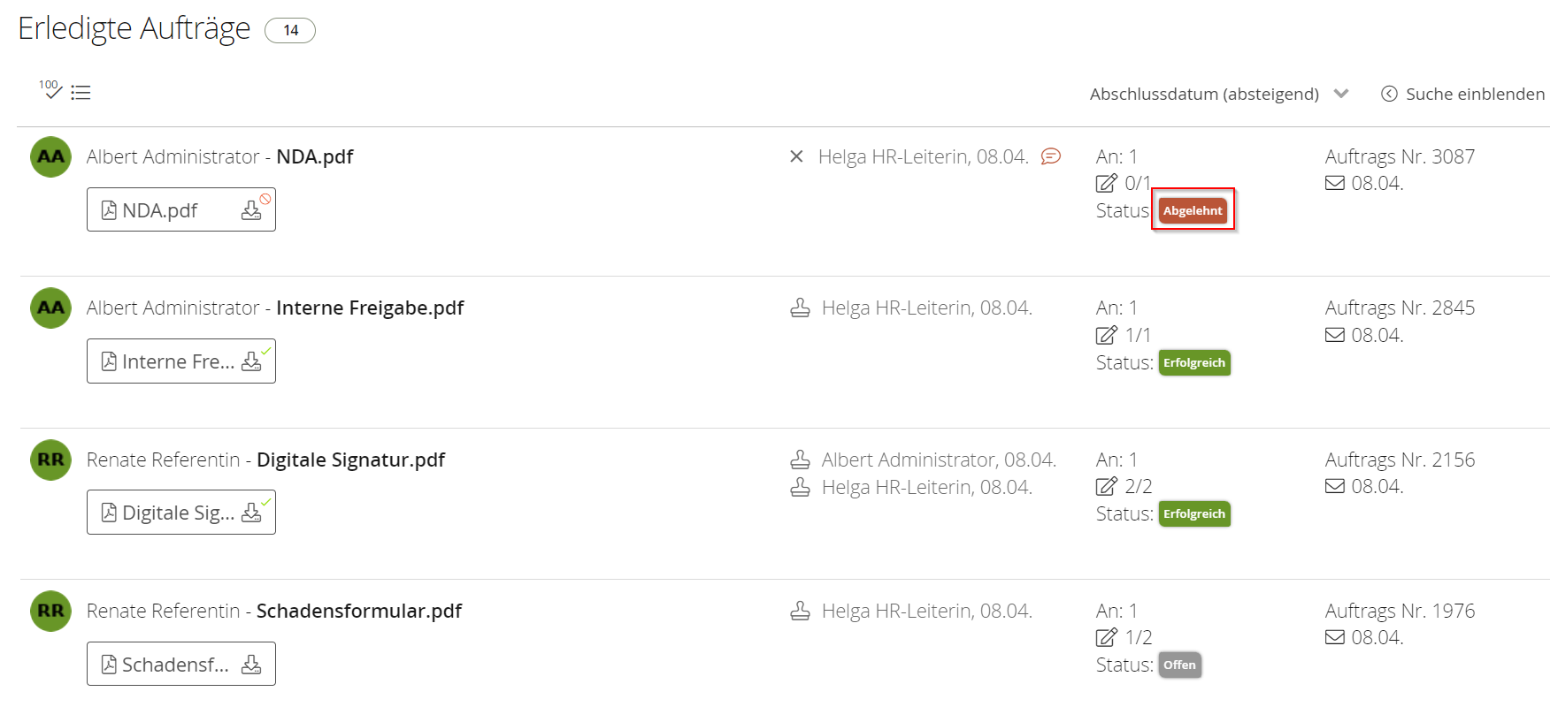Click the stamp icon beside Albert Administrator signer
Viewport: 1550px width, 722px height.
pos(800,460)
